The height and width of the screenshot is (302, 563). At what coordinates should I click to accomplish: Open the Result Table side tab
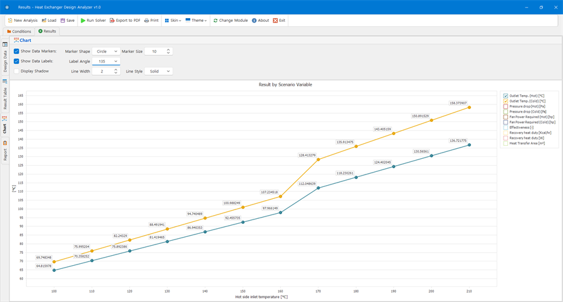click(x=5, y=95)
